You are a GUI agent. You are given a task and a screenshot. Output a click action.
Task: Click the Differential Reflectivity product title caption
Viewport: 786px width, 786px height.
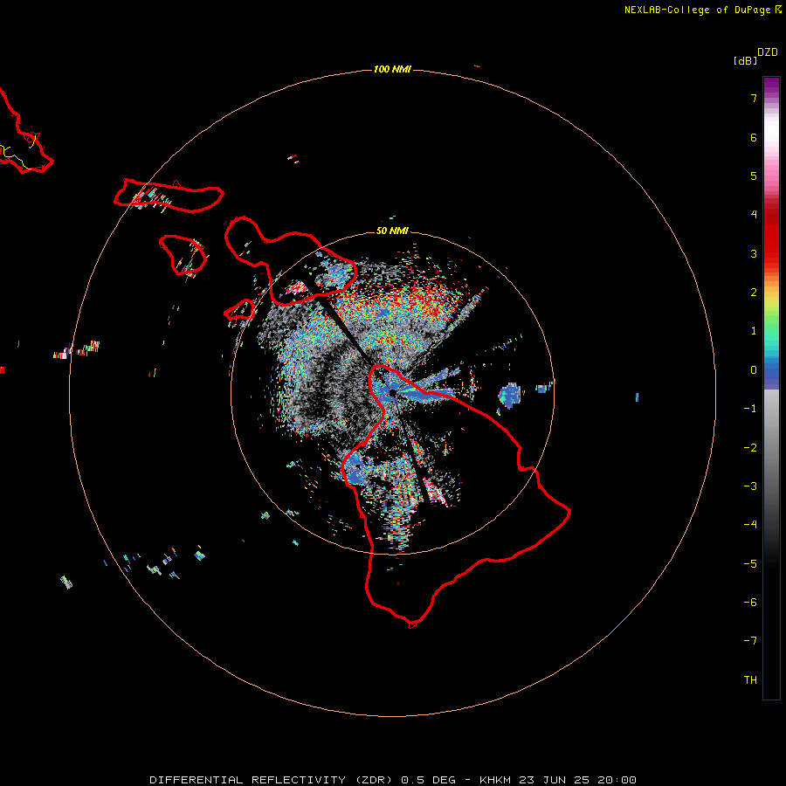(393, 780)
